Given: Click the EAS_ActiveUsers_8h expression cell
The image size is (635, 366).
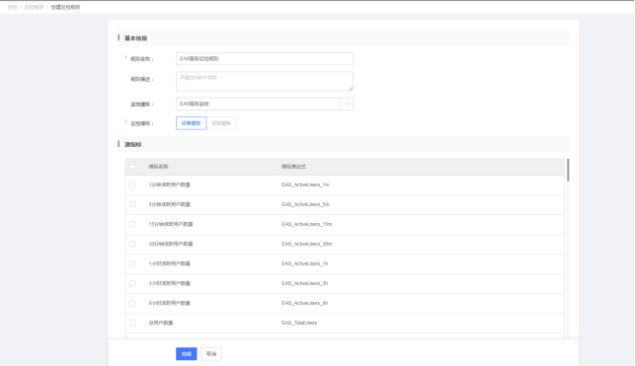Looking at the screenshot, I should (305, 303).
